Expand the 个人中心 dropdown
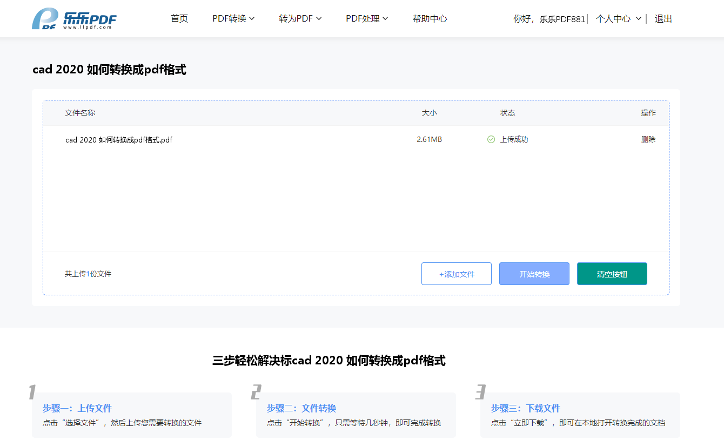Image resolution: width=724 pixels, height=447 pixels. tap(619, 18)
